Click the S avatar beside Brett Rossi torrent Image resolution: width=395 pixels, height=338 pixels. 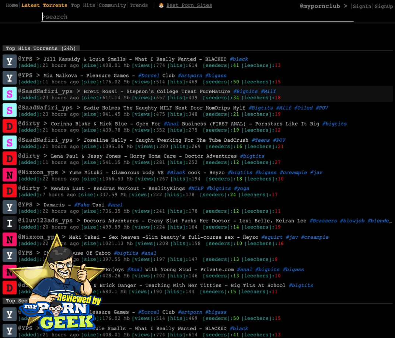[10, 94]
